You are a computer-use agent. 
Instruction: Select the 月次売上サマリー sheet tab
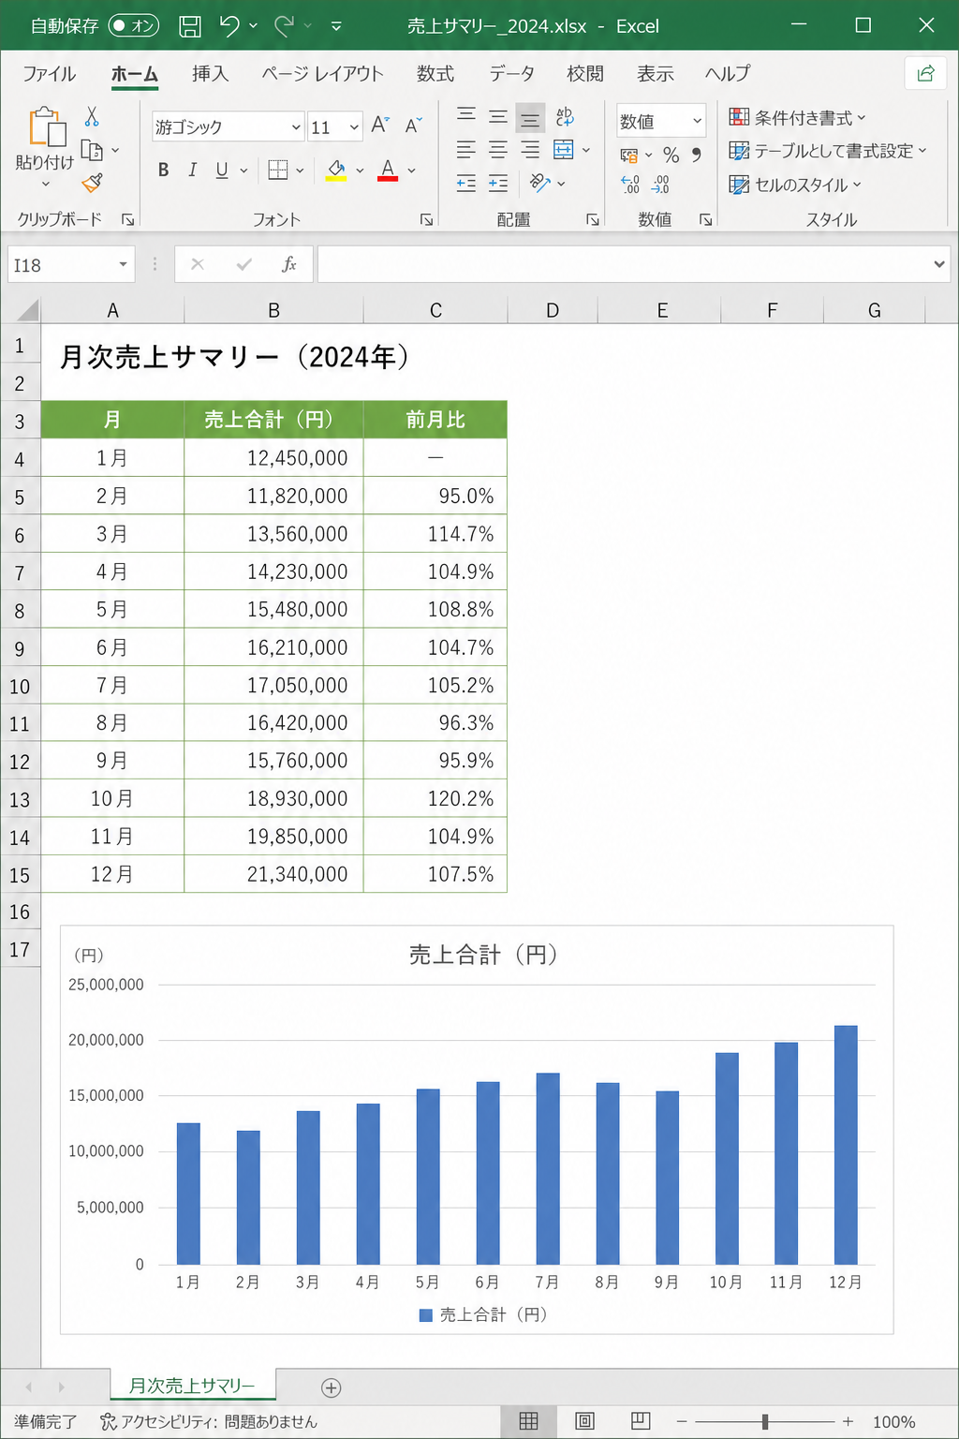pyautogui.click(x=193, y=1385)
